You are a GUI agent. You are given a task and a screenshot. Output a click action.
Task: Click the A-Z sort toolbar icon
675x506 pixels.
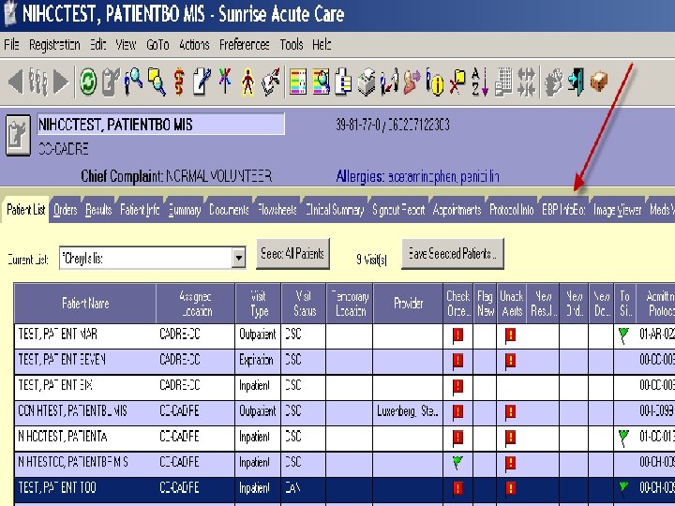pos(480,82)
